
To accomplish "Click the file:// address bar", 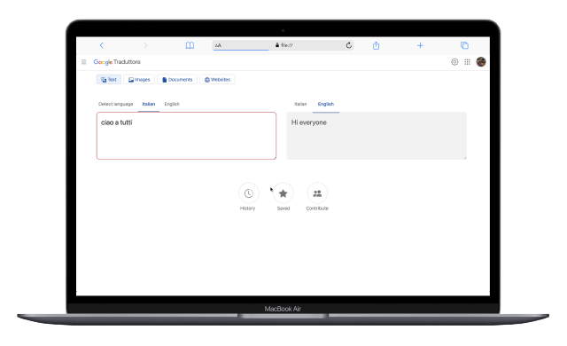I will [x=283, y=45].
